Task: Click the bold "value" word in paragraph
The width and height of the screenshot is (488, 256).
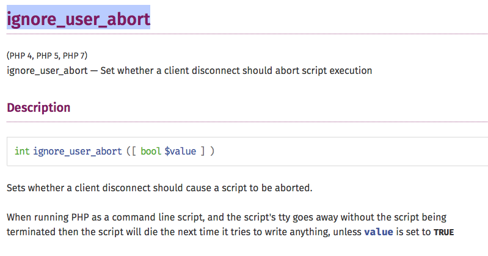Action: coord(379,232)
